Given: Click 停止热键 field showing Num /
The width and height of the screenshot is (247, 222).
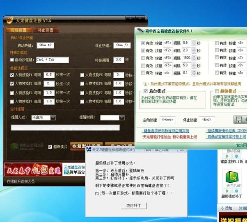Looking at the screenshot, I should pyautogui.click(x=122, y=45).
